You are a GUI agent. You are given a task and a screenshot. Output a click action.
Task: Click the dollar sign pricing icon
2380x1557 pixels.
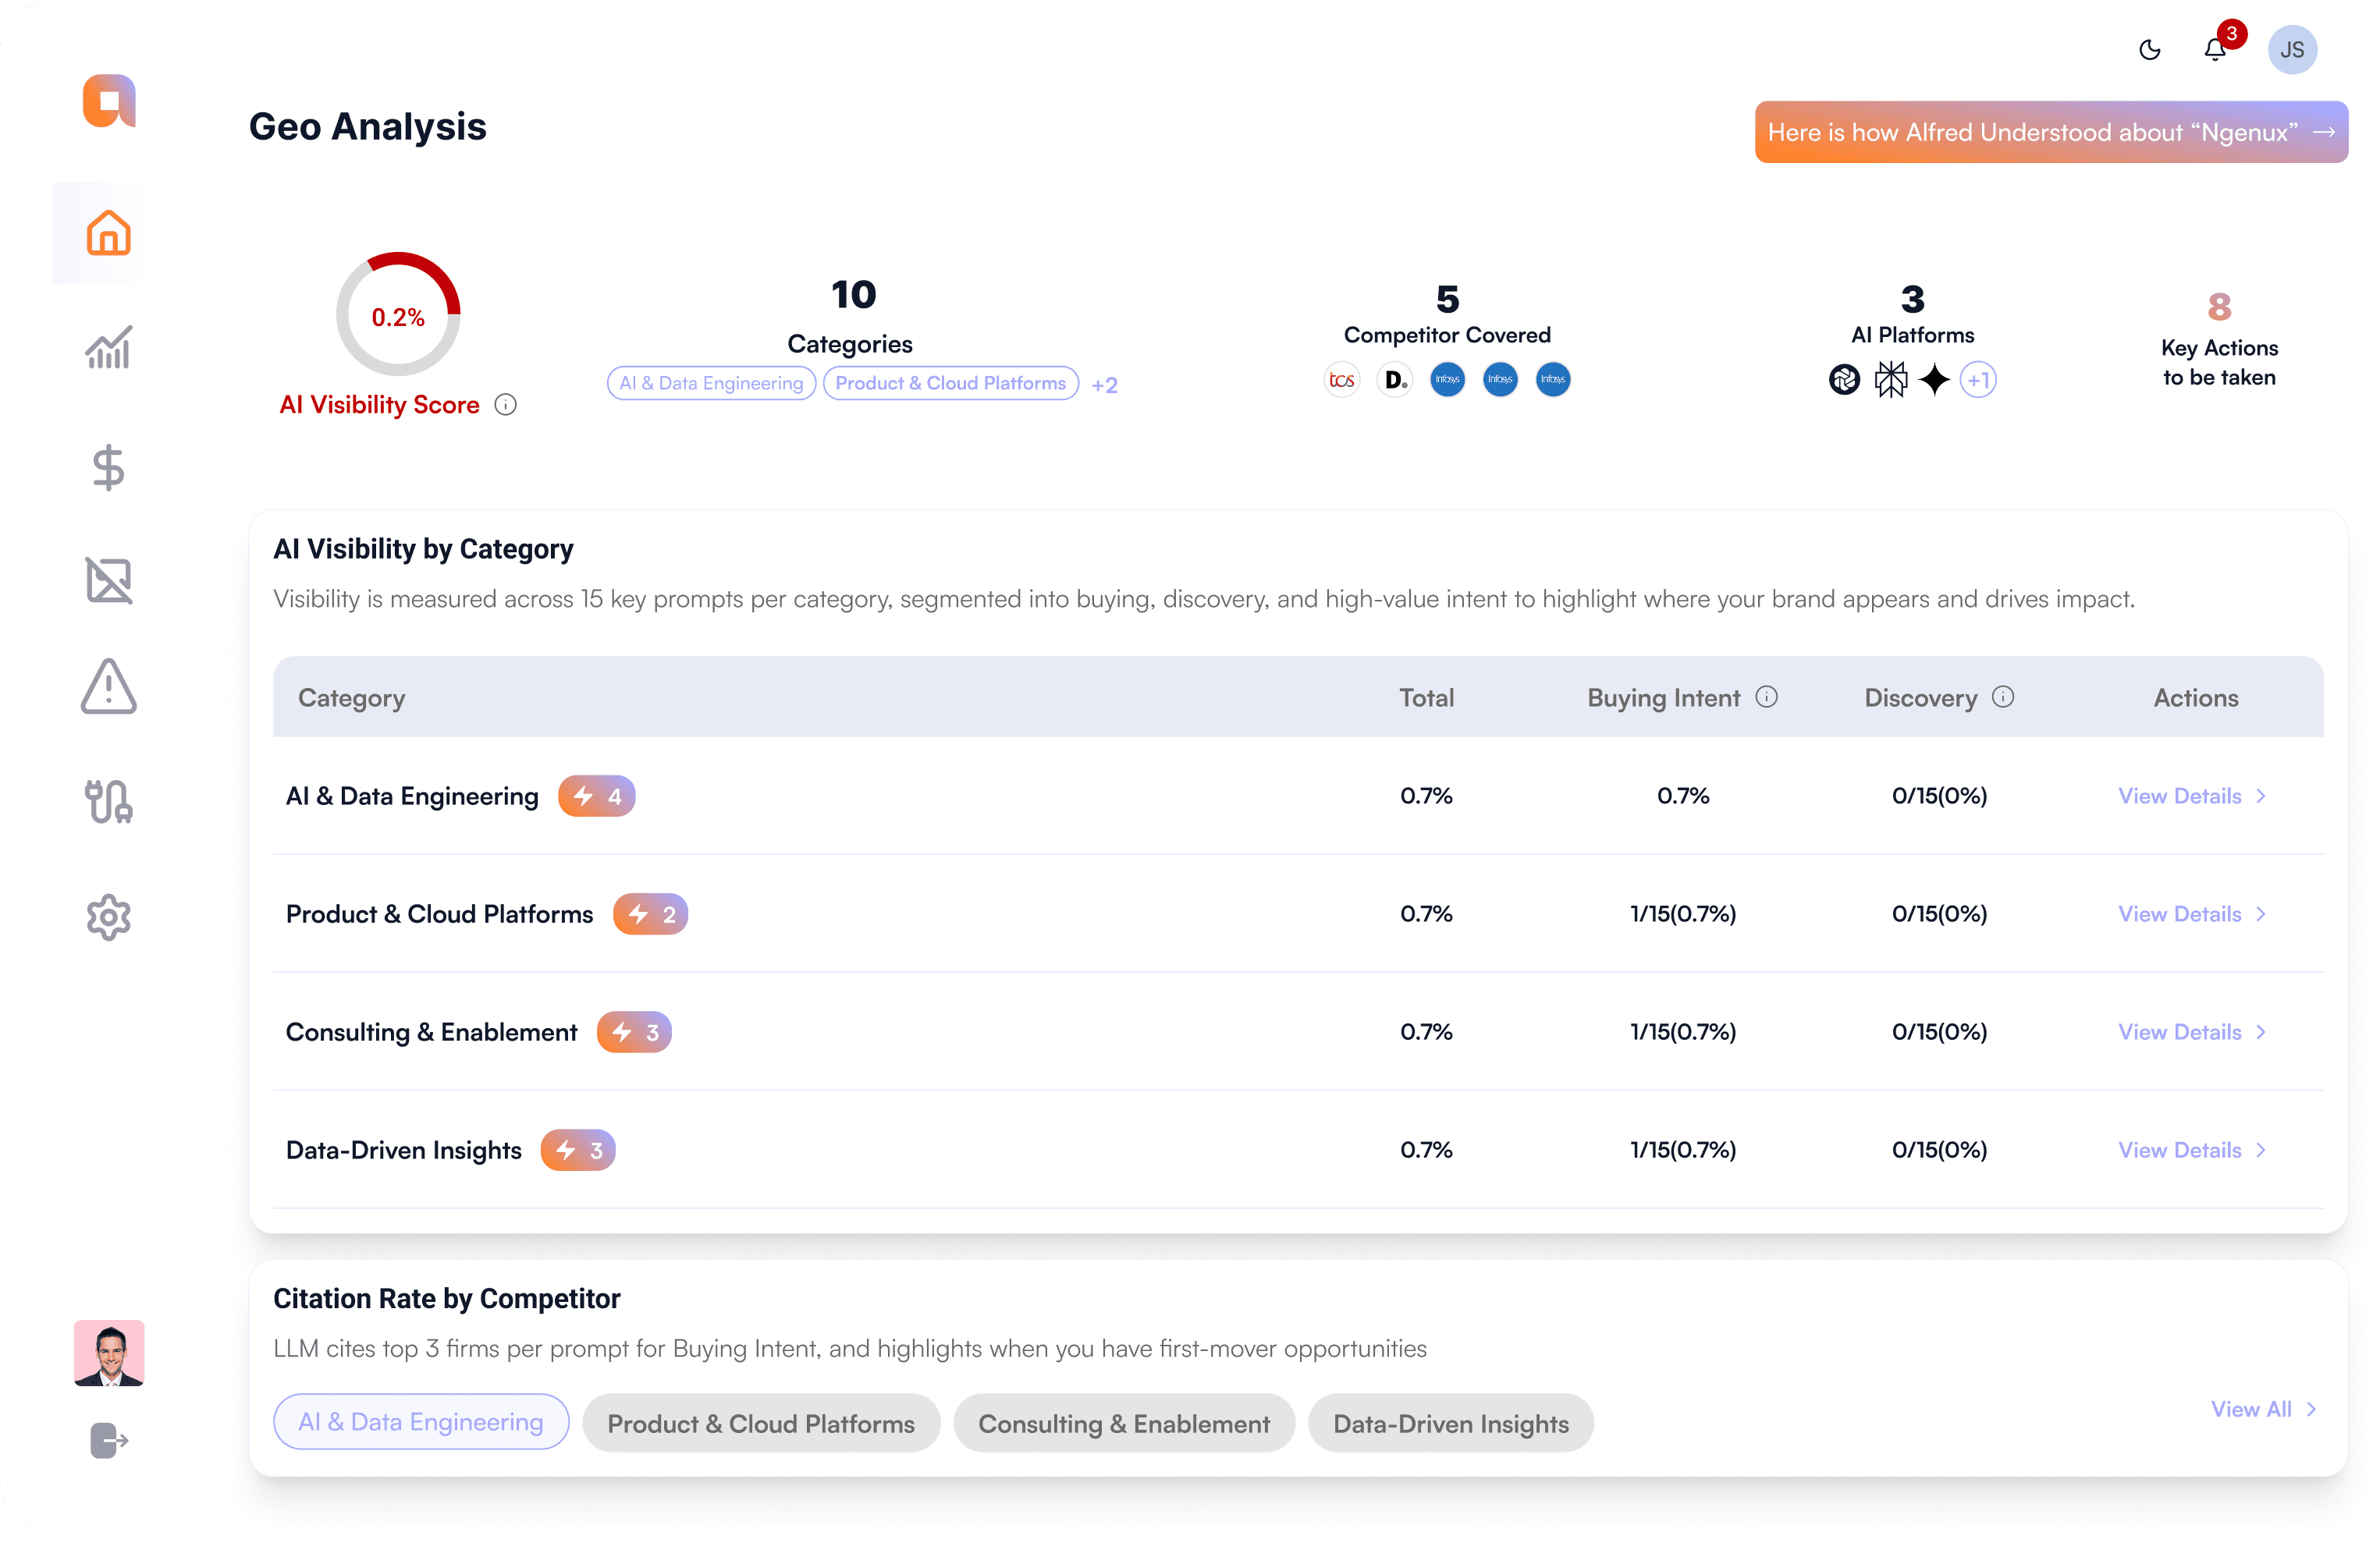tap(108, 466)
